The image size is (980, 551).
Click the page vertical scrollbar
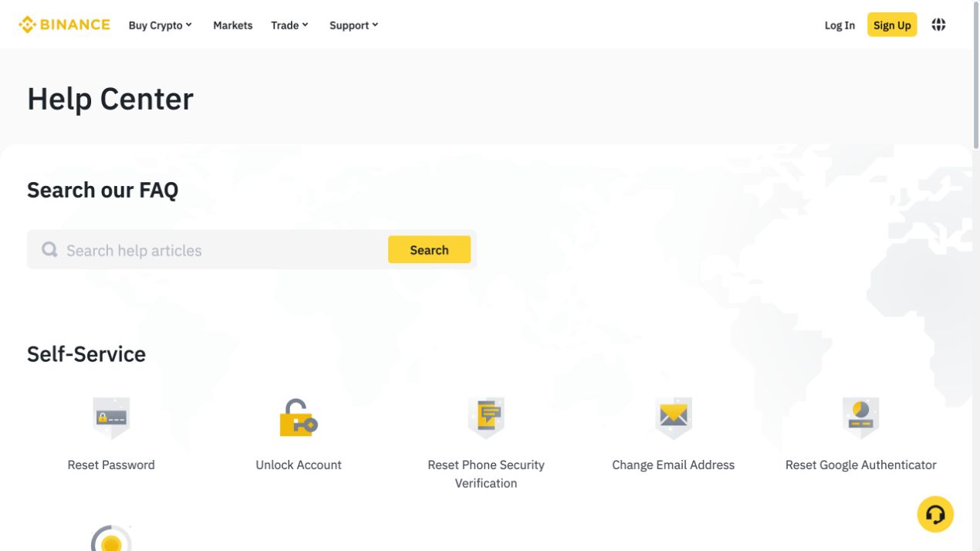[x=976, y=75]
